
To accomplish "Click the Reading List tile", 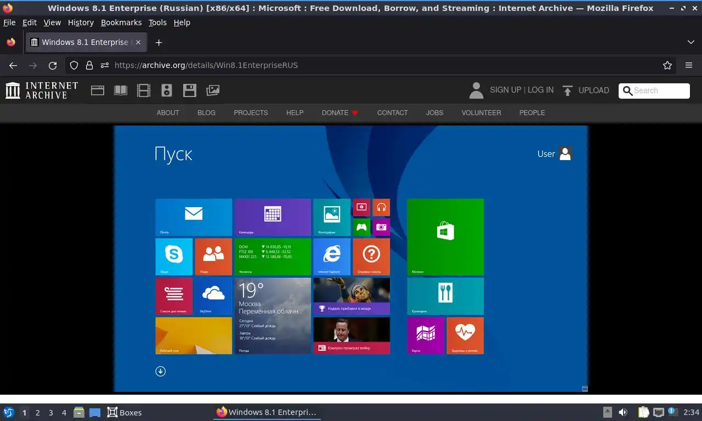I will (x=174, y=296).
